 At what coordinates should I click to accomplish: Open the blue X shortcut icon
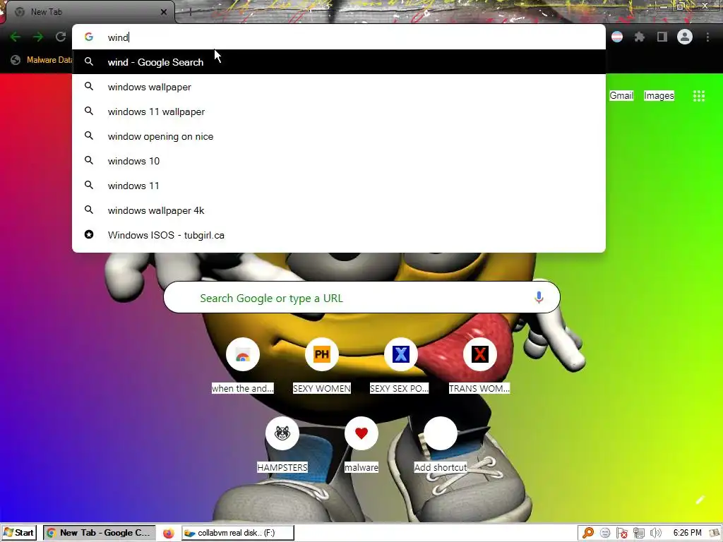click(401, 354)
